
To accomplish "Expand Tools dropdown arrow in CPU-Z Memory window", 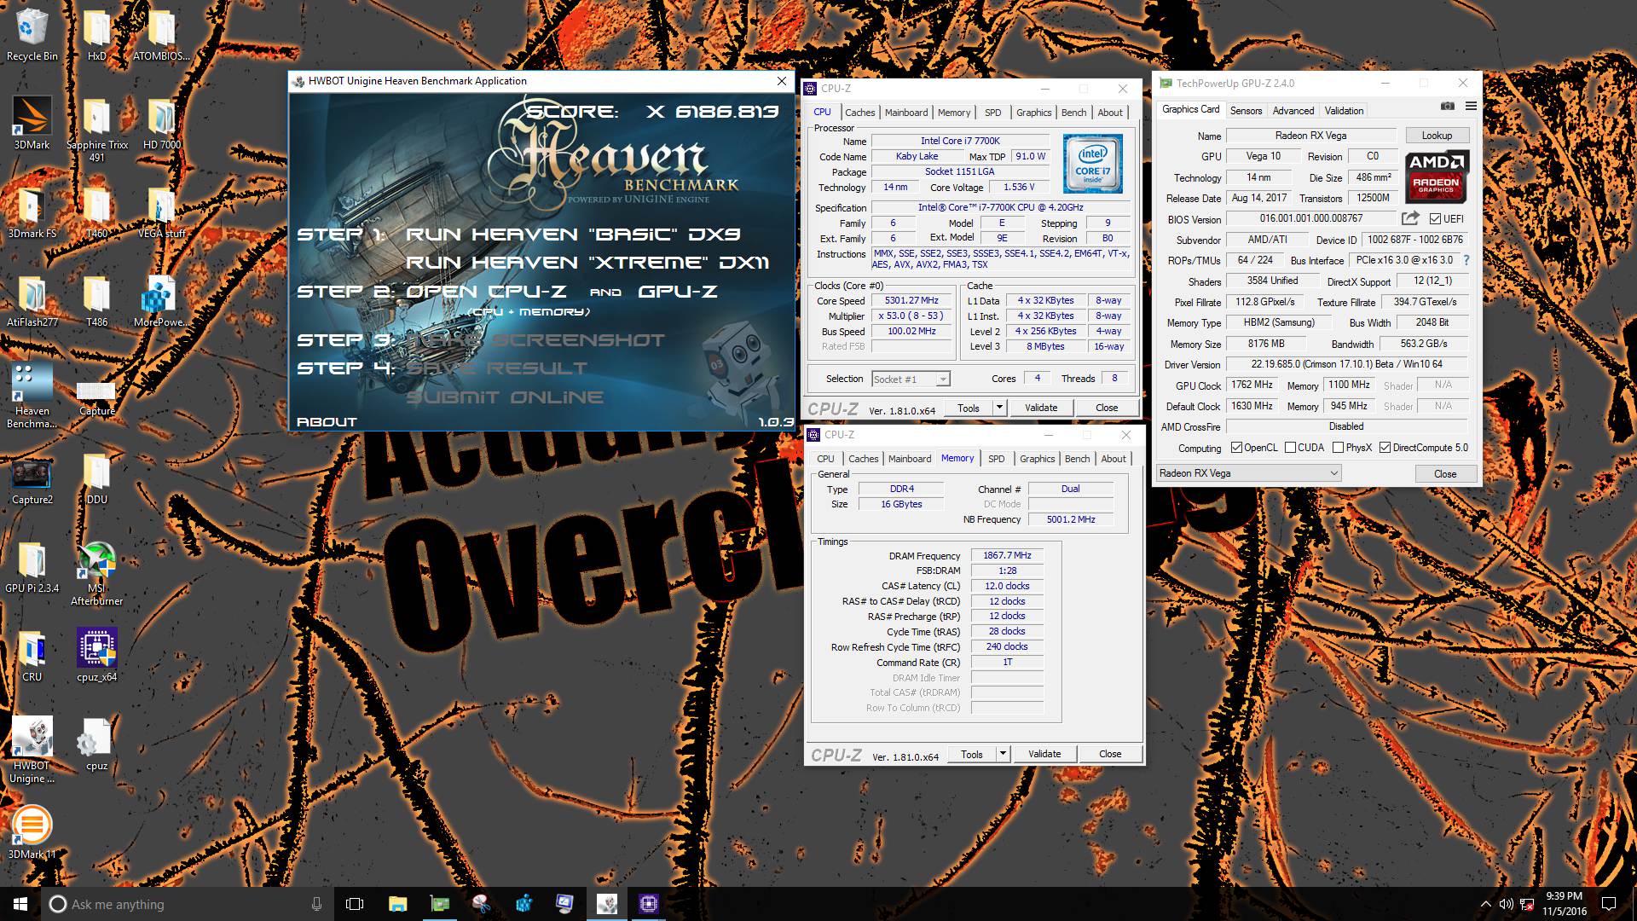I will [1003, 754].
